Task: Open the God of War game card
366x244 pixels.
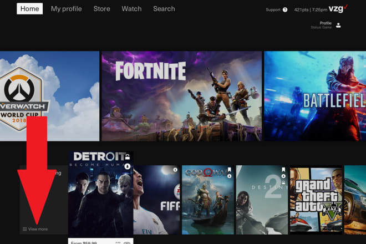Action: [208, 200]
